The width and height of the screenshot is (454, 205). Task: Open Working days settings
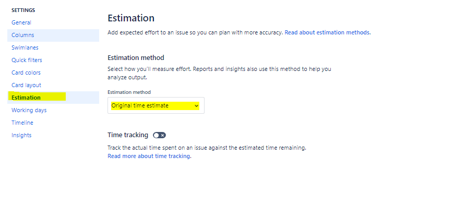pos(29,110)
